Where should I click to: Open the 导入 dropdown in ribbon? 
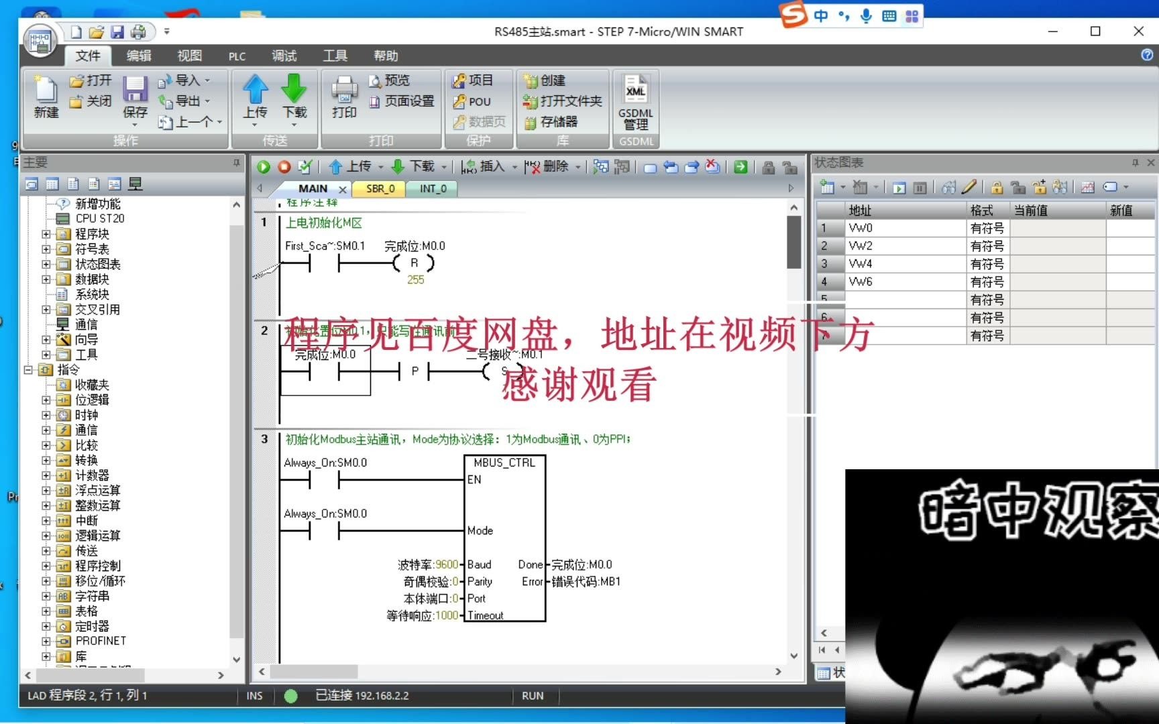pyautogui.click(x=207, y=80)
